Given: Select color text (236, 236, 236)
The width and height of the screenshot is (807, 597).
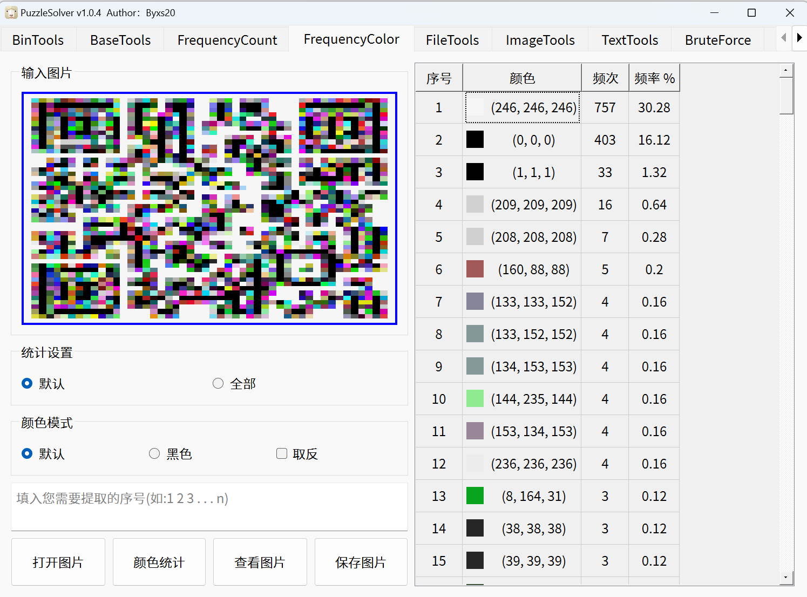Looking at the screenshot, I should pos(534,464).
